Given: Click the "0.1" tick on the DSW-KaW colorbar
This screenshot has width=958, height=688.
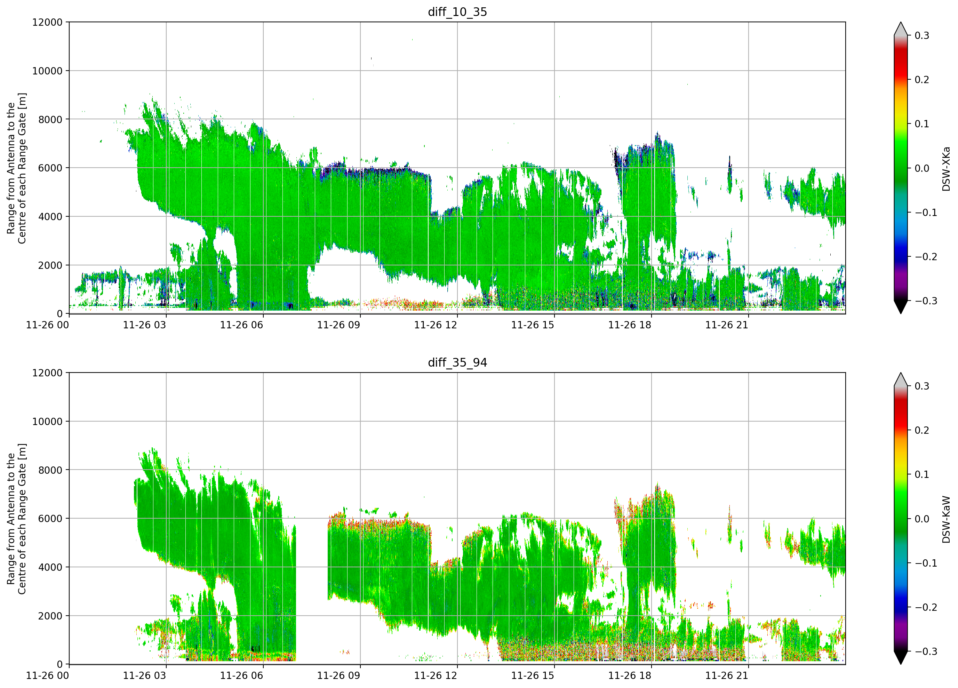Looking at the screenshot, I should [x=922, y=475].
